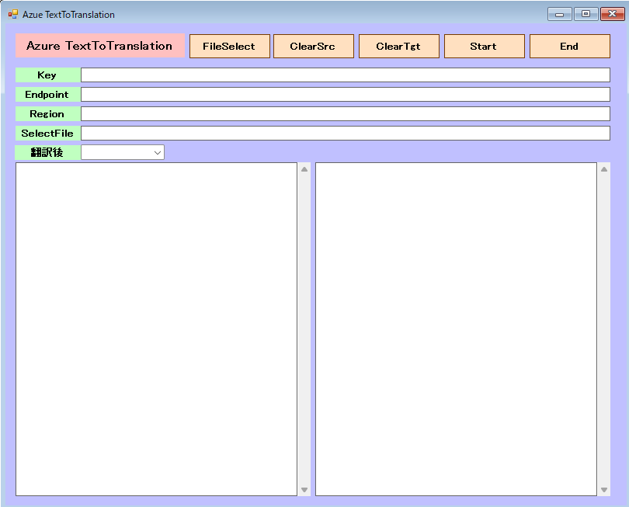629x507 pixels.
Task: Close the Azue TextToTranslation window
Action: point(611,14)
